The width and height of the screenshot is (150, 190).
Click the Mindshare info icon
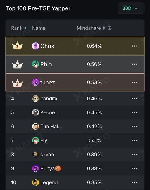[109, 28]
